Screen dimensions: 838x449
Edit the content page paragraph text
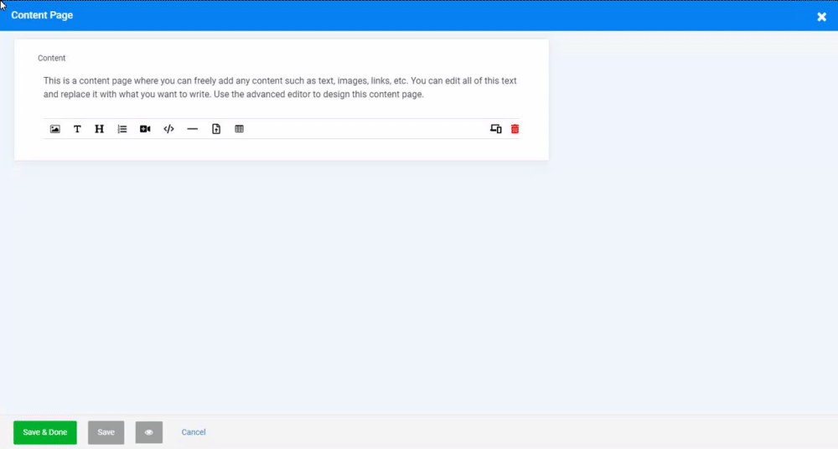(281, 88)
